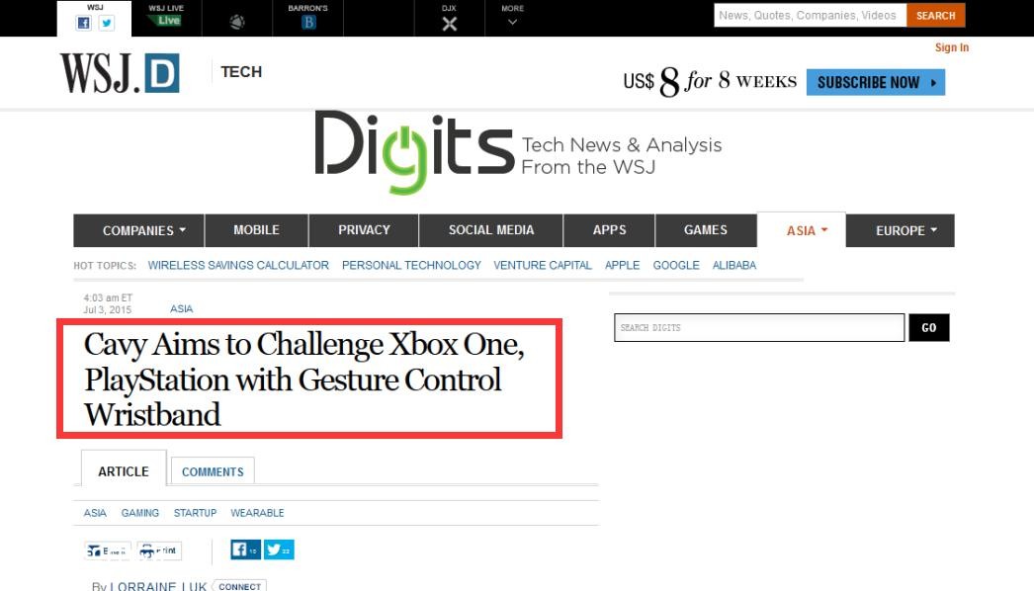Expand the Europe dropdown menu
The height and width of the screenshot is (591, 1034).
point(901,230)
